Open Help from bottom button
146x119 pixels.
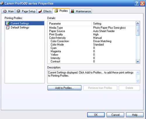tap(135, 115)
